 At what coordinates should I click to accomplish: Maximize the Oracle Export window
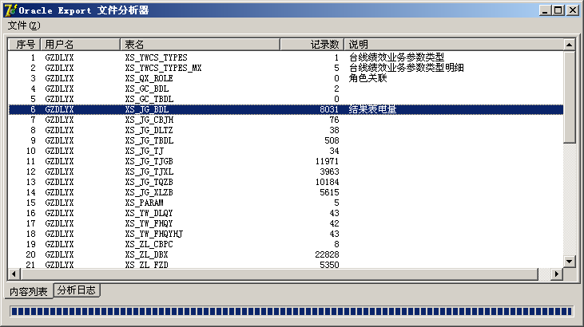pos(558,10)
